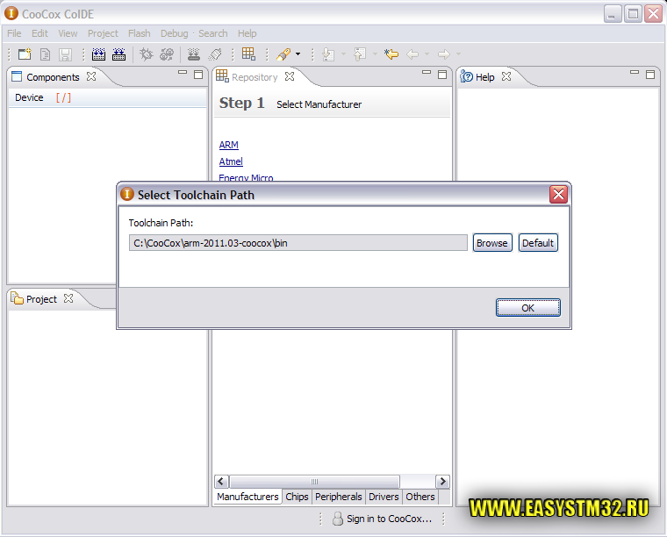Open the Previous Annotation dropdown arrow
Viewport: 667px width, 537px height.
[375, 54]
